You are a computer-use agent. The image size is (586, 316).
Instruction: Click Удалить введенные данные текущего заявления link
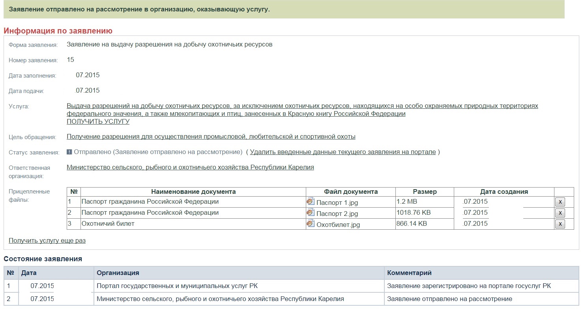pos(343,152)
